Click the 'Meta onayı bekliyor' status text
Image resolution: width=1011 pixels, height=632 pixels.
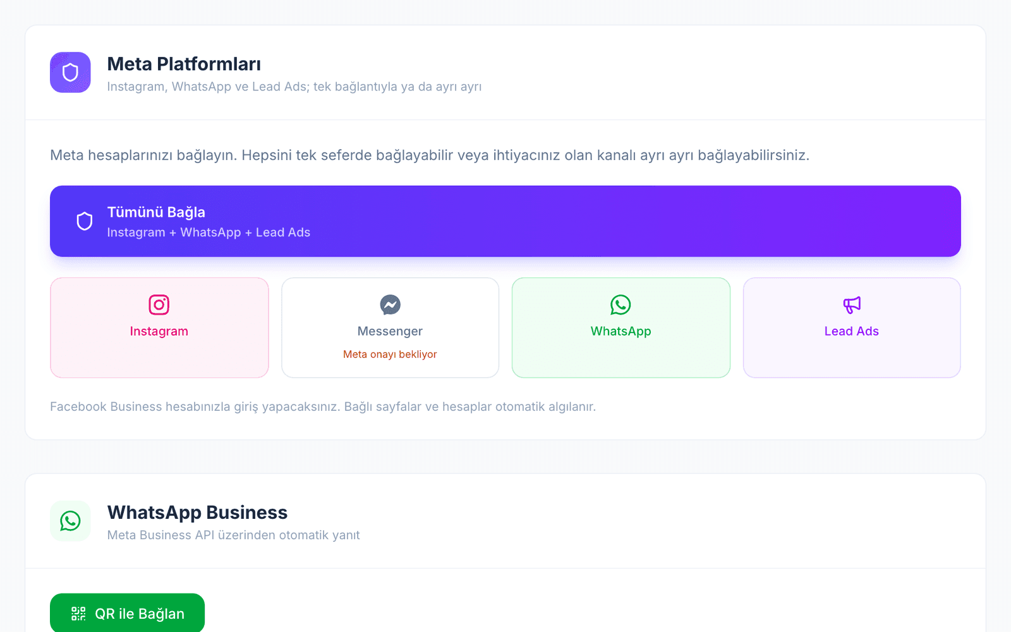click(x=390, y=354)
